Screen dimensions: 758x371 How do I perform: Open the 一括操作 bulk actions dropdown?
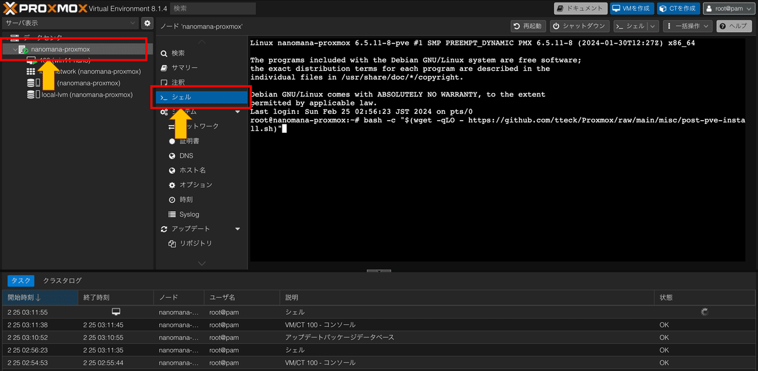point(688,26)
